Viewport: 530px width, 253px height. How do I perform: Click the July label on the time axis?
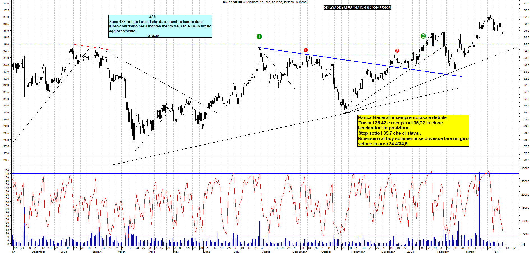tap(236, 252)
